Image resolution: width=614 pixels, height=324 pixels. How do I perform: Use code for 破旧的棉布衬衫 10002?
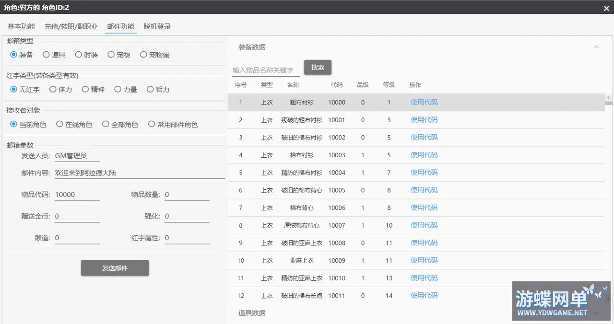coord(424,138)
